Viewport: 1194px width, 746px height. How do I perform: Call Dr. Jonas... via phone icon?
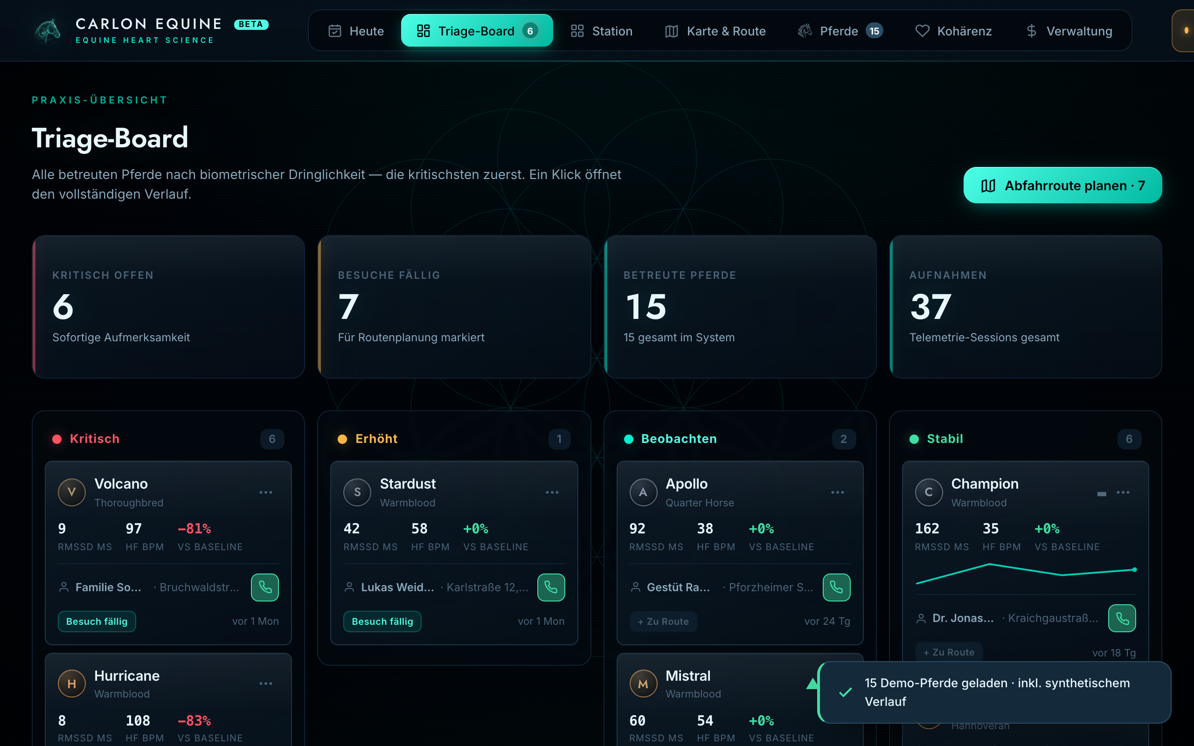click(x=1122, y=618)
